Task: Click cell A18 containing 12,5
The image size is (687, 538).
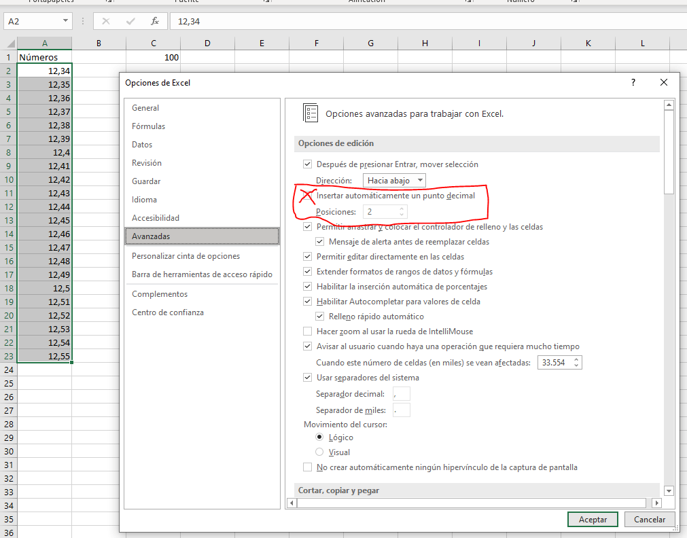Action: click(x=44, y=288)
